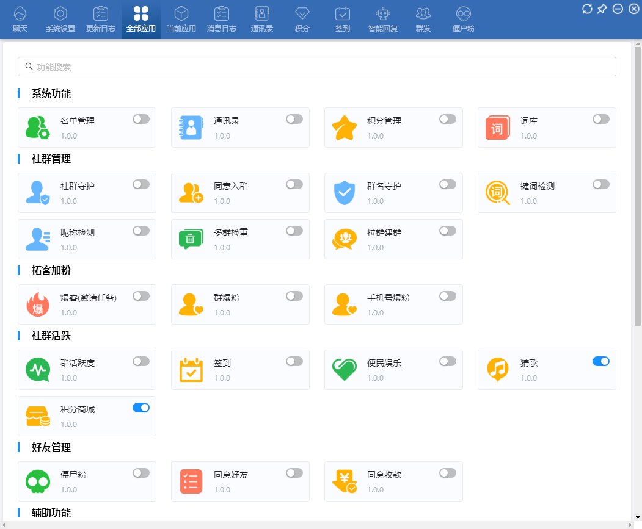Click the 功能搜索 search field
The height and width of the screenshot is (529, 642).
click(316, 67)
